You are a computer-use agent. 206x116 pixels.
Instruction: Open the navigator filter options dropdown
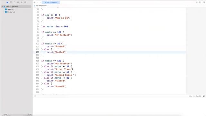click(x=5, y=115)
